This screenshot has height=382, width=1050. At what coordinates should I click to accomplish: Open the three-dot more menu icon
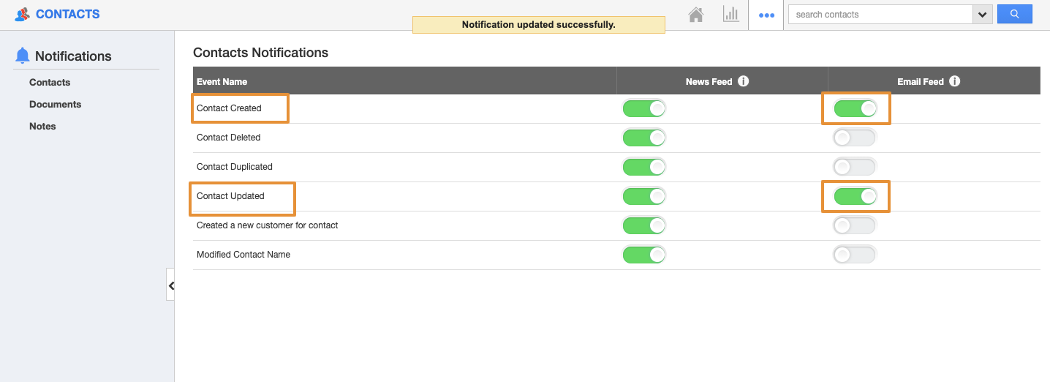coord(766,15)
